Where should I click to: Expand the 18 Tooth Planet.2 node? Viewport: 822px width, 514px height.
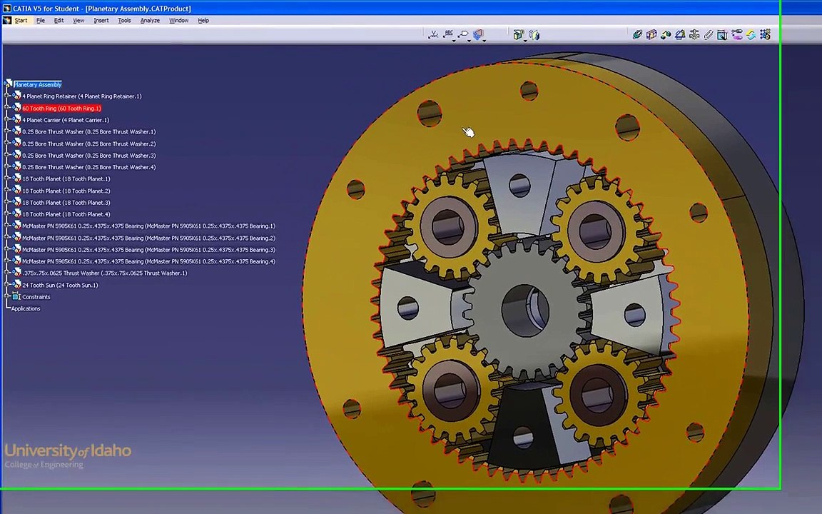pos(7,191)
